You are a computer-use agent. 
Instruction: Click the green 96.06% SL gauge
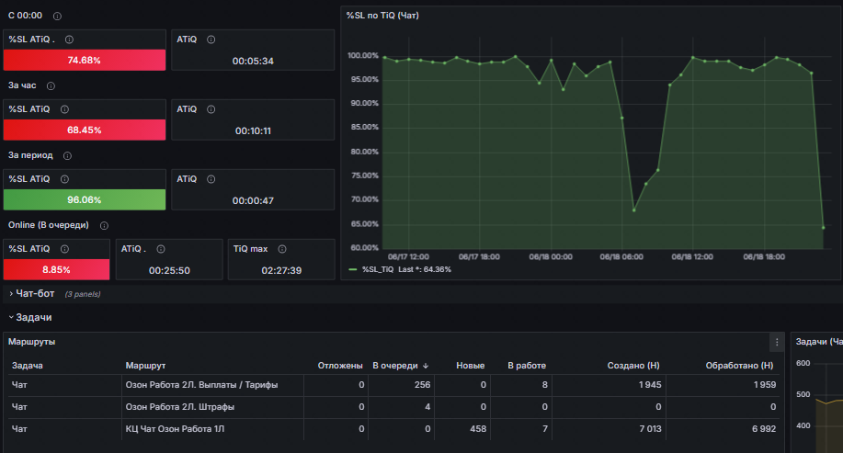tap(85, 200)
